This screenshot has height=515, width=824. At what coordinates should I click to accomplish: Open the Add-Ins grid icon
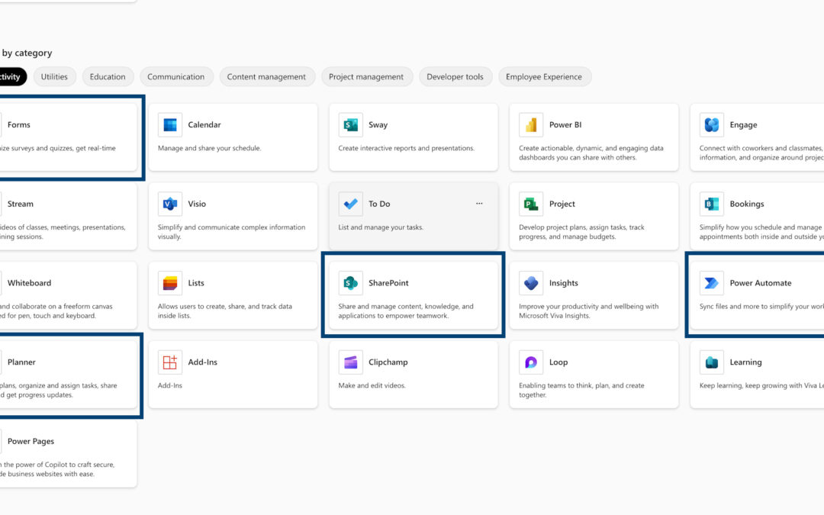(x=169, y=362)
